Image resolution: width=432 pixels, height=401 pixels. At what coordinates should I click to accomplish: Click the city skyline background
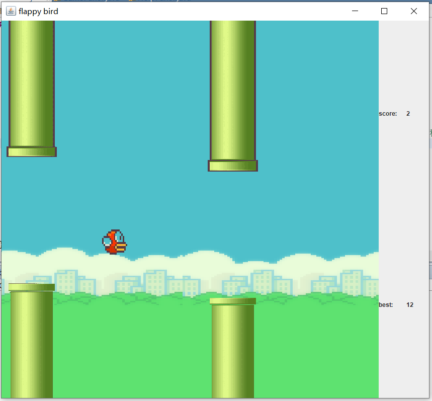(x=161, y=282)
